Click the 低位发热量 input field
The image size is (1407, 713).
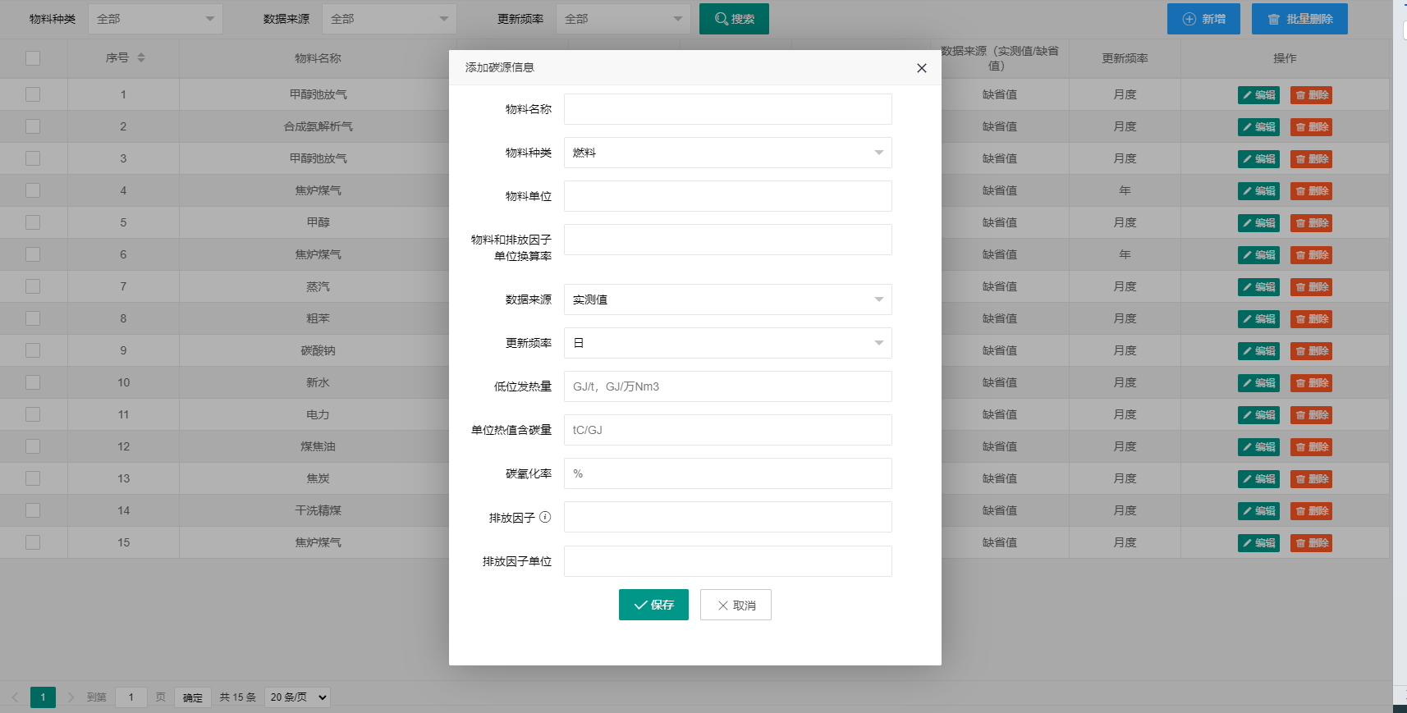click(727, 386)
